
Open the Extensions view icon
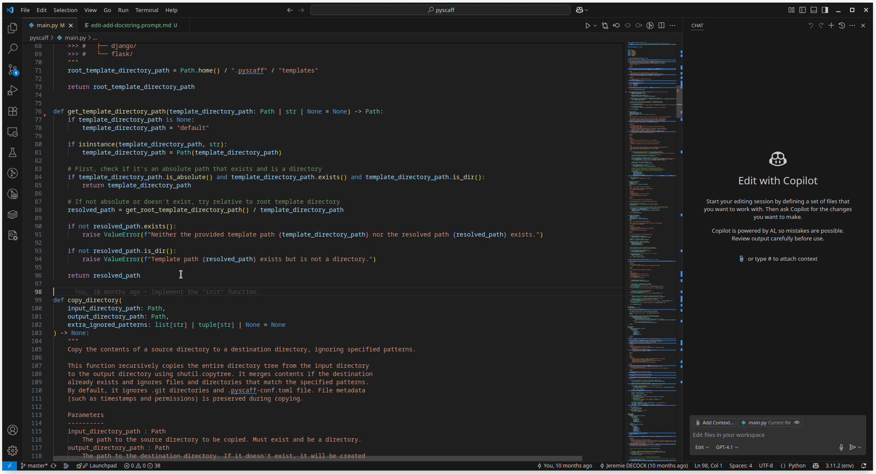click(x=13, y=111)
